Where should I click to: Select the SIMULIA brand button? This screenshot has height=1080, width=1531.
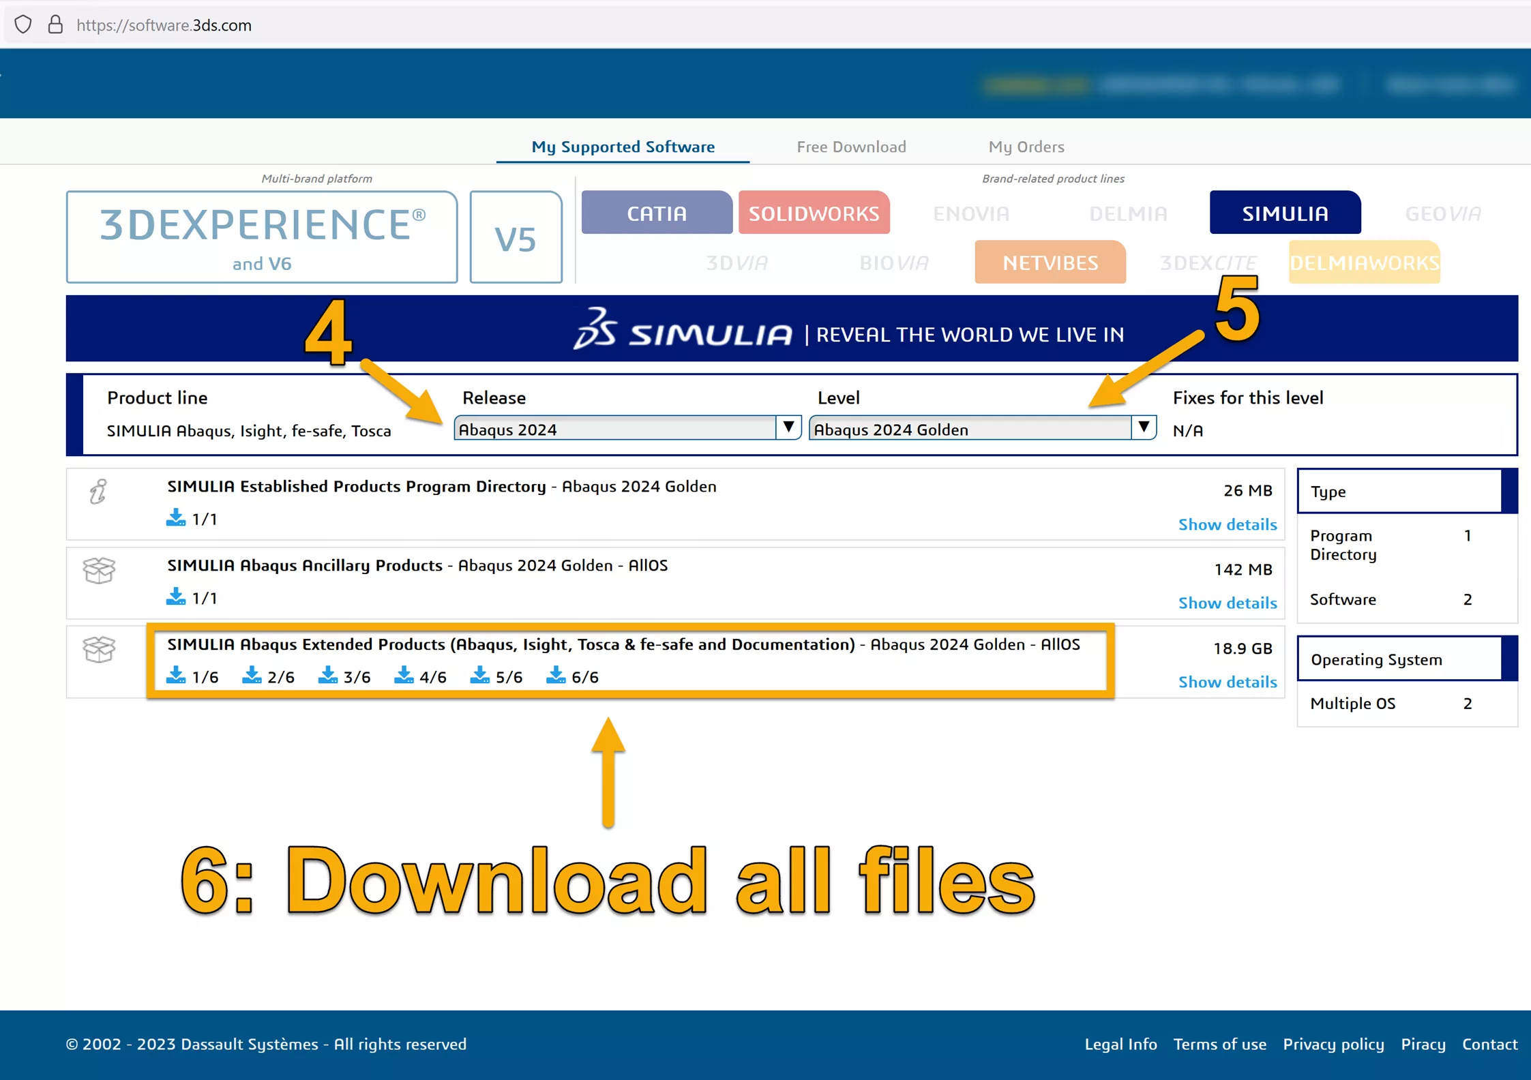[x=1285, y=213]
